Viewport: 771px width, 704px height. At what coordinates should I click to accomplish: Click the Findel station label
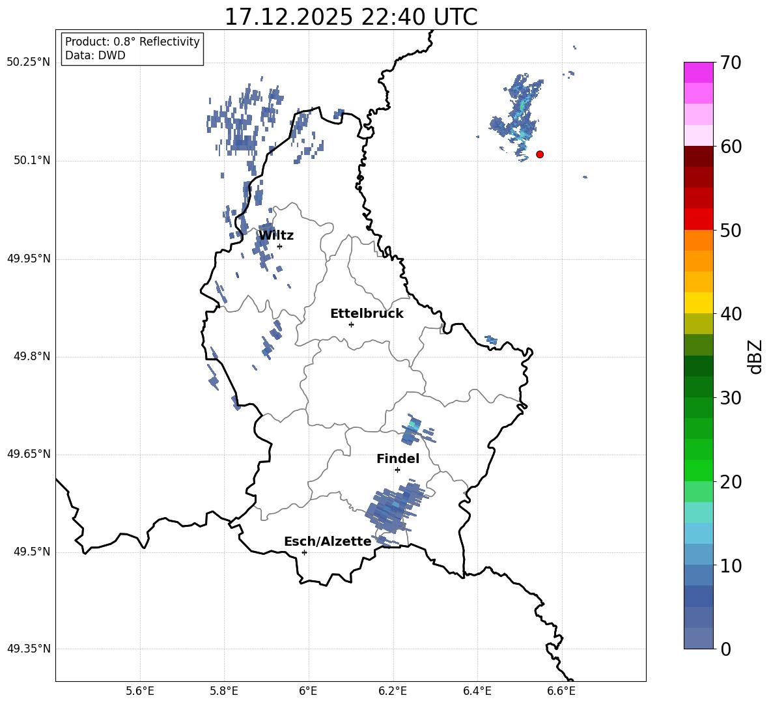pos(398,459)
